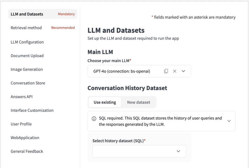Go to Interface Customization
249x168 pixels.
click(x=32, y=110)
